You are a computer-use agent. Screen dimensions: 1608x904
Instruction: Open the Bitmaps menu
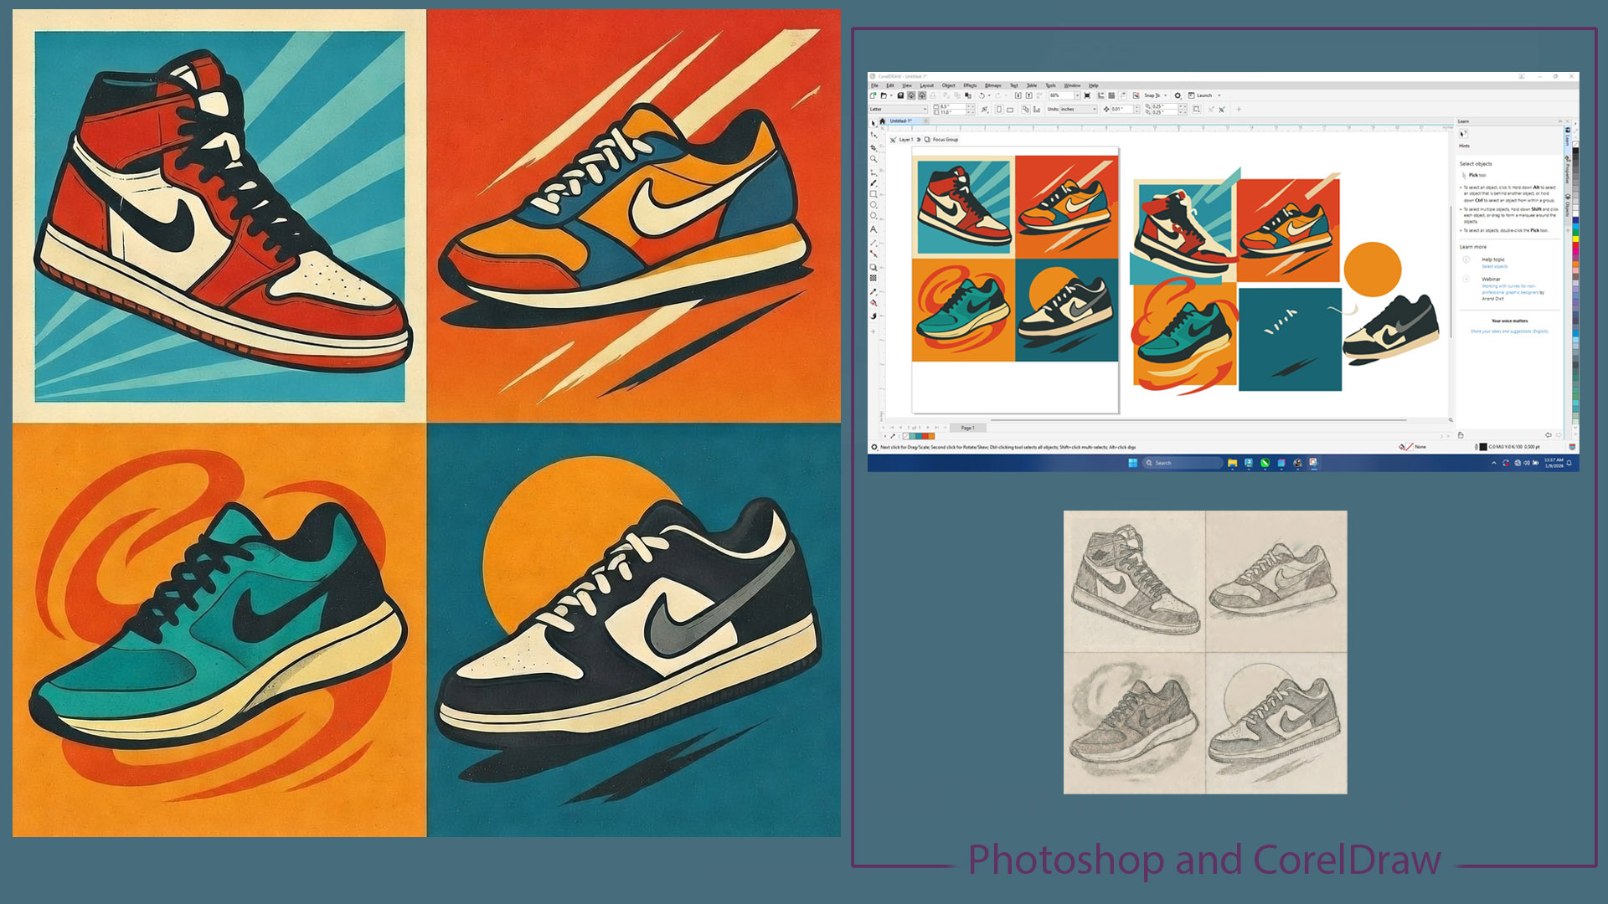point(992,85)
